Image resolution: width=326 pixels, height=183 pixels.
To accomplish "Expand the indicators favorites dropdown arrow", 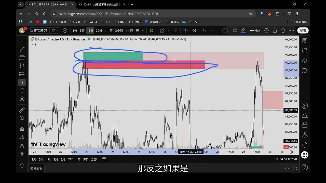I will [168, 30].
